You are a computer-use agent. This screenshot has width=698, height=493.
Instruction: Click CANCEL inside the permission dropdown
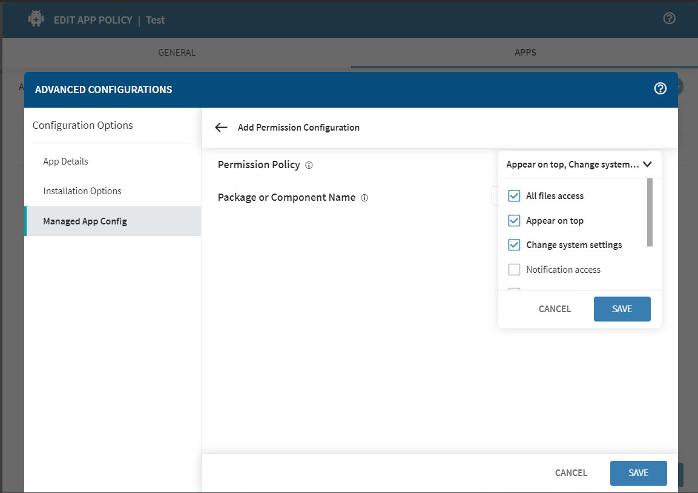(x=555, y=309)
